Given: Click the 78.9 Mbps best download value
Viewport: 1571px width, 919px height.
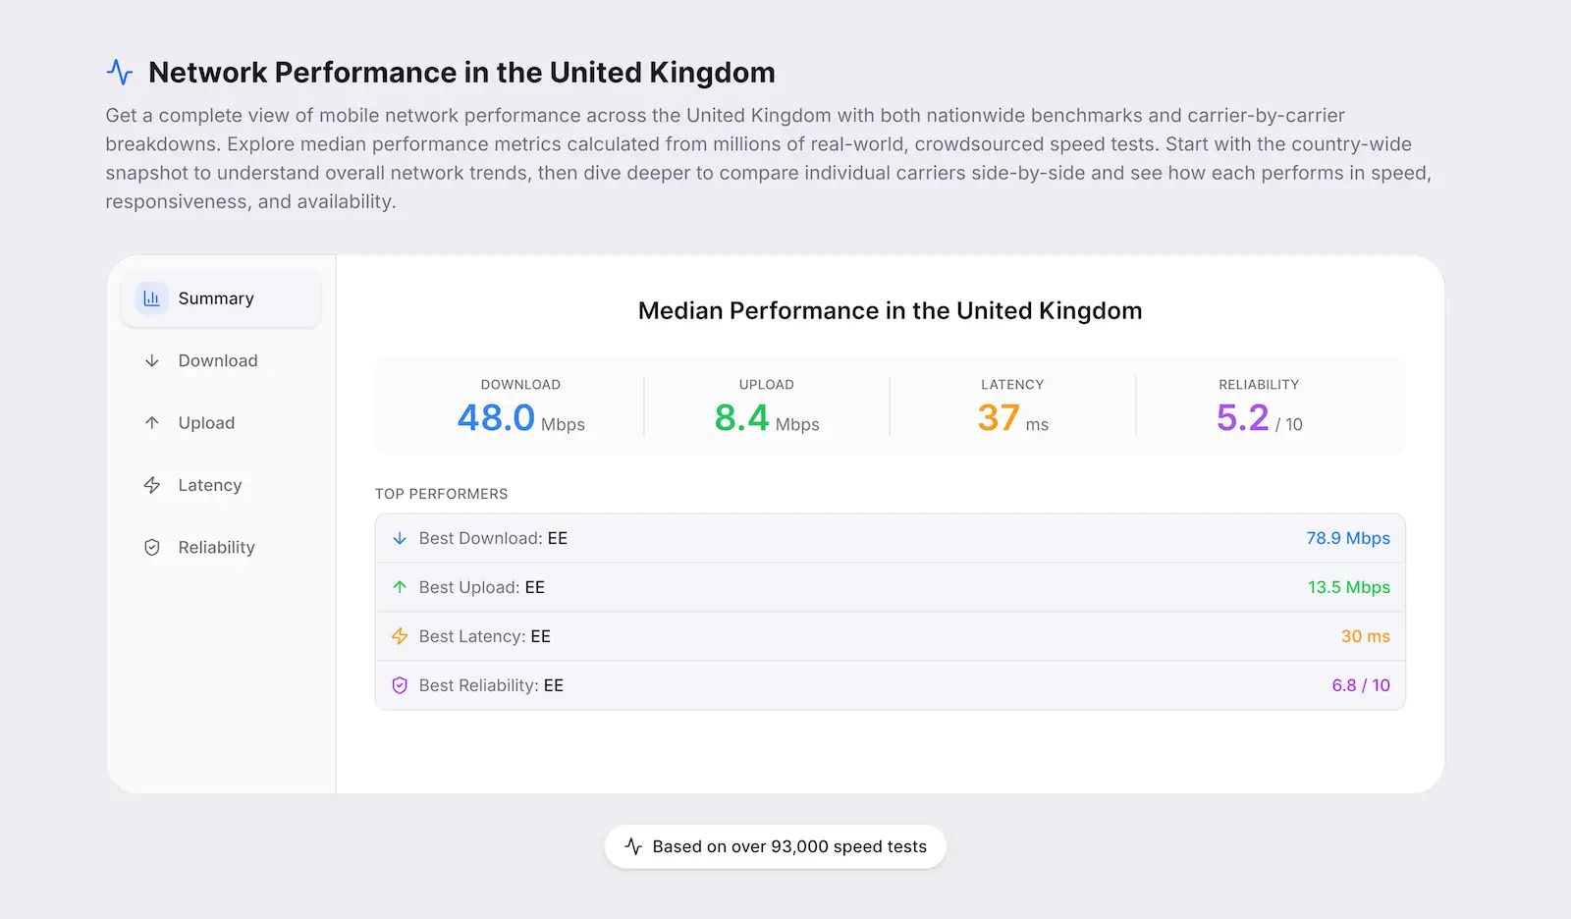Looking at the screenshot, I should click(1347, 538).
